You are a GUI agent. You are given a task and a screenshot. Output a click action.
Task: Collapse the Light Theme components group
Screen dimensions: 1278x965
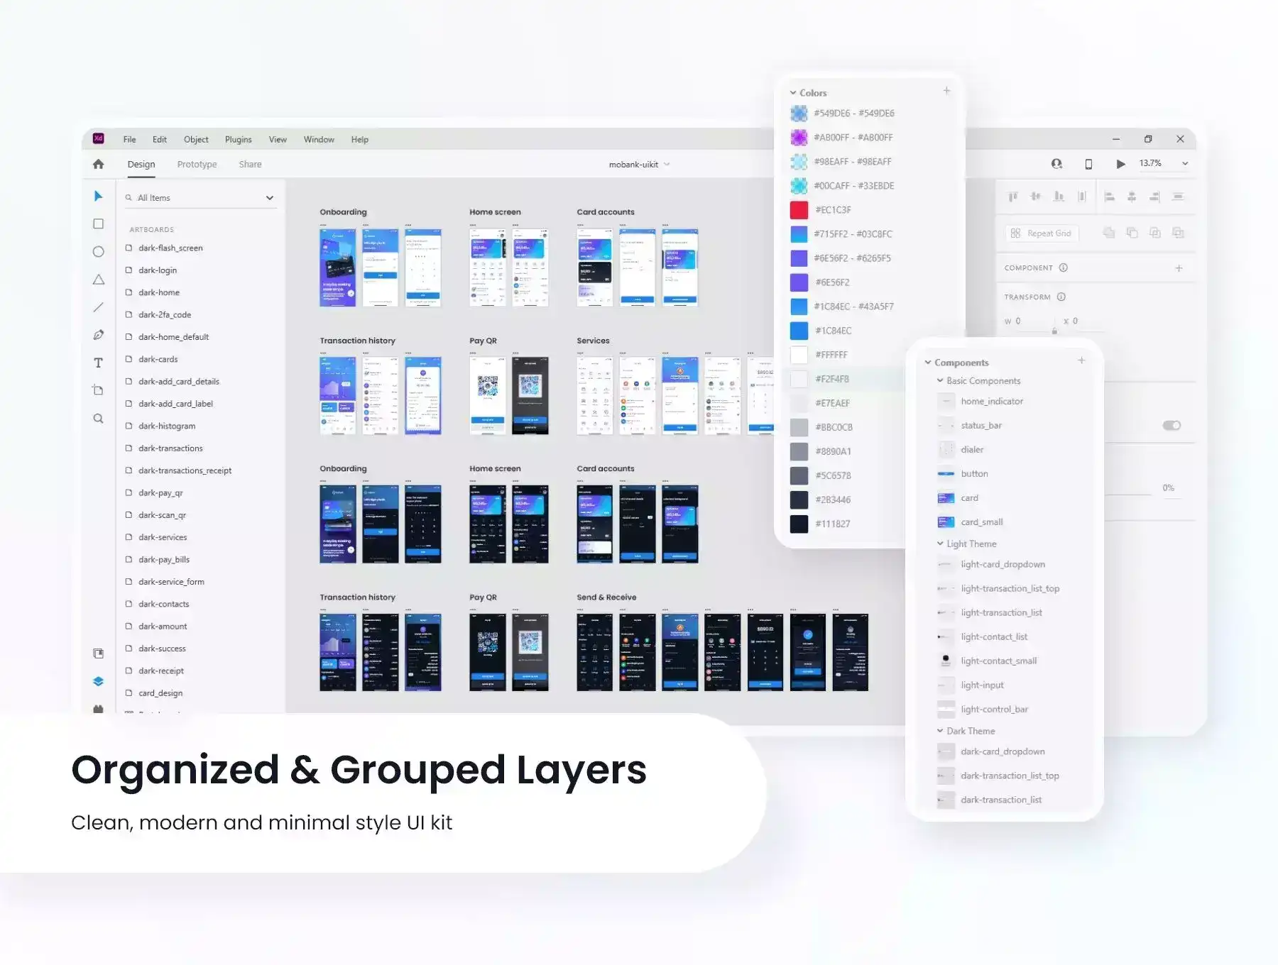(940, 544)
